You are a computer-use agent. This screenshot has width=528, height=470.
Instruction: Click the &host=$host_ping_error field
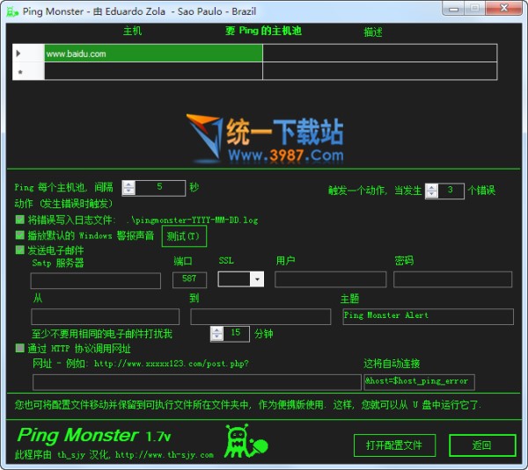coord(419,382)
